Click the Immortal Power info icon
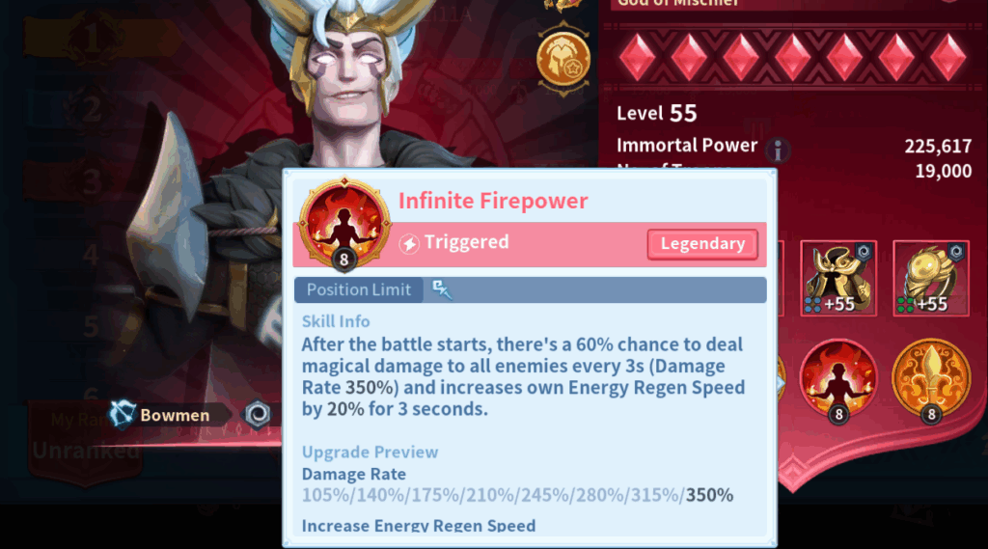 (778, 151)
